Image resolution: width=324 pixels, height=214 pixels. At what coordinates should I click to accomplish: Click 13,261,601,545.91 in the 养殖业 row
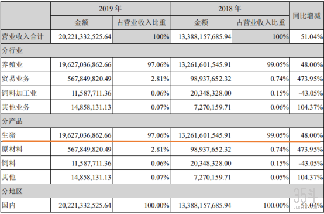coord(205,65)
